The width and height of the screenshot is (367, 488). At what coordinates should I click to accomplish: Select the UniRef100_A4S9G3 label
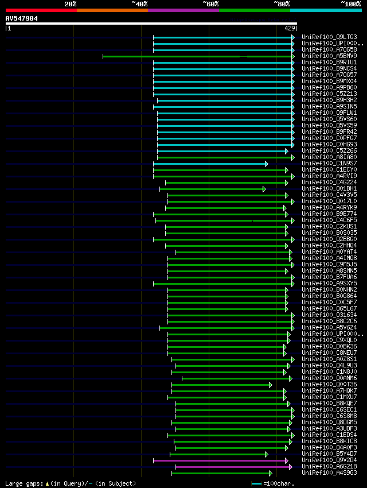(x=329, y=474)
